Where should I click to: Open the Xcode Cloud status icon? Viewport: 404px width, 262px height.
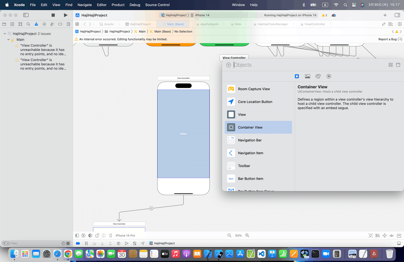[334, 15]
